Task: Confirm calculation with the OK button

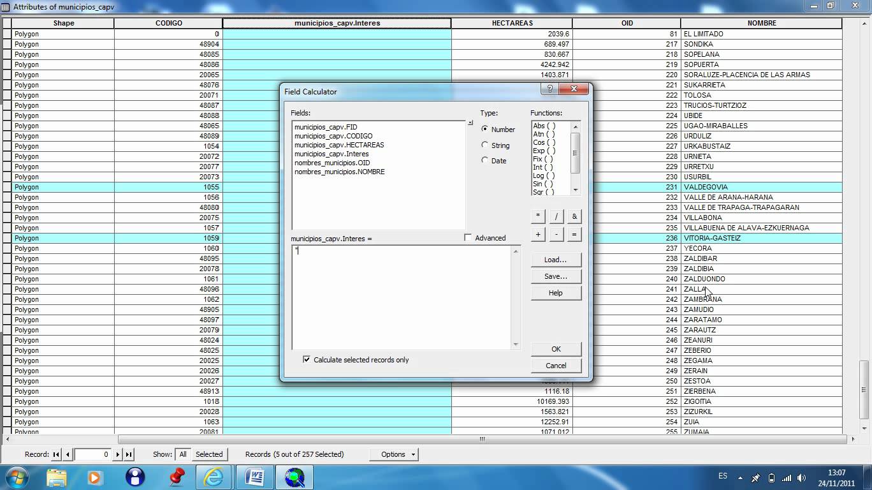Action: click(556, 349)
